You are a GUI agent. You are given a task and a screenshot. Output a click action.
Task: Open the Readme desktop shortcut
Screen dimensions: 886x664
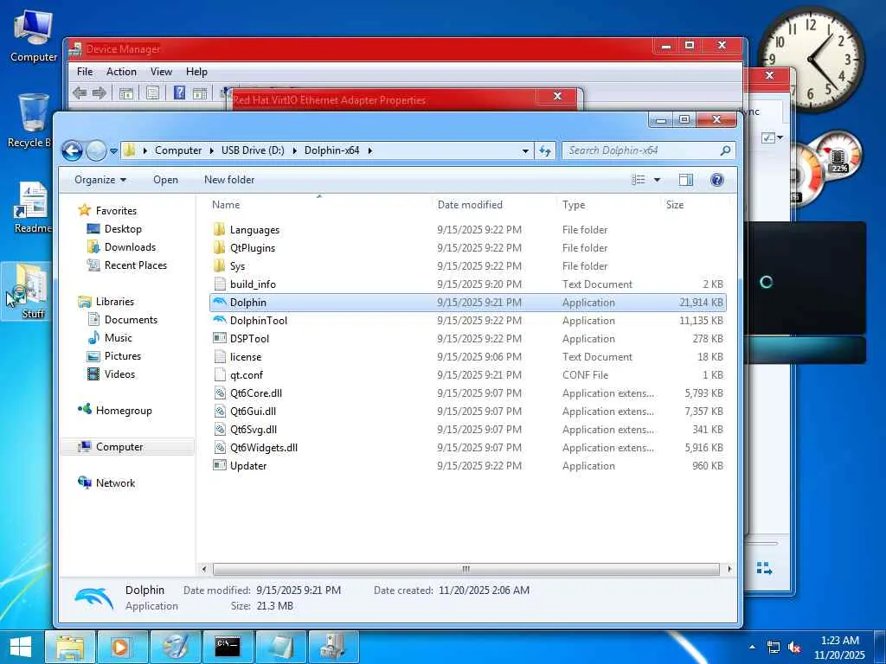coord(32,207)
